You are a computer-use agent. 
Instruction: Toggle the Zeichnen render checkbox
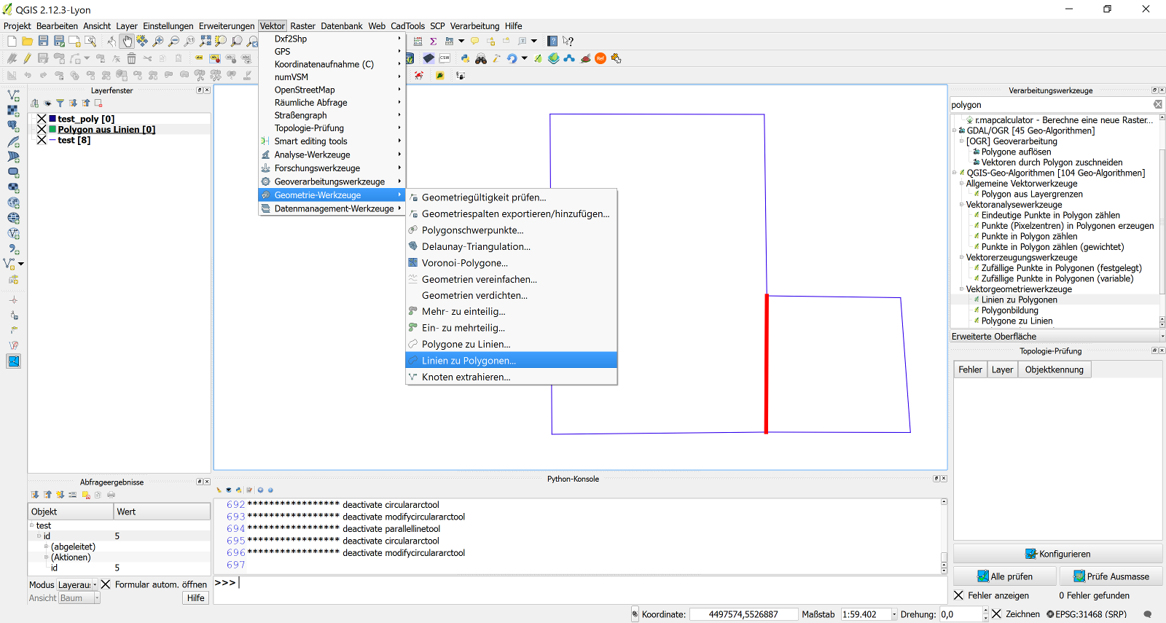(996, 614)
